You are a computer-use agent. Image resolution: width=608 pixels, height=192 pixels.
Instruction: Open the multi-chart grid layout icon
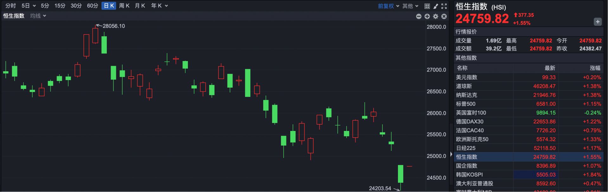tap(427, 6)
